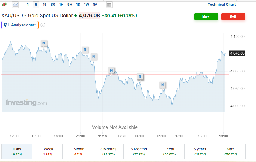Set chart interval to 1H
This screenshot has height=162, width=256.
[61, 5]
